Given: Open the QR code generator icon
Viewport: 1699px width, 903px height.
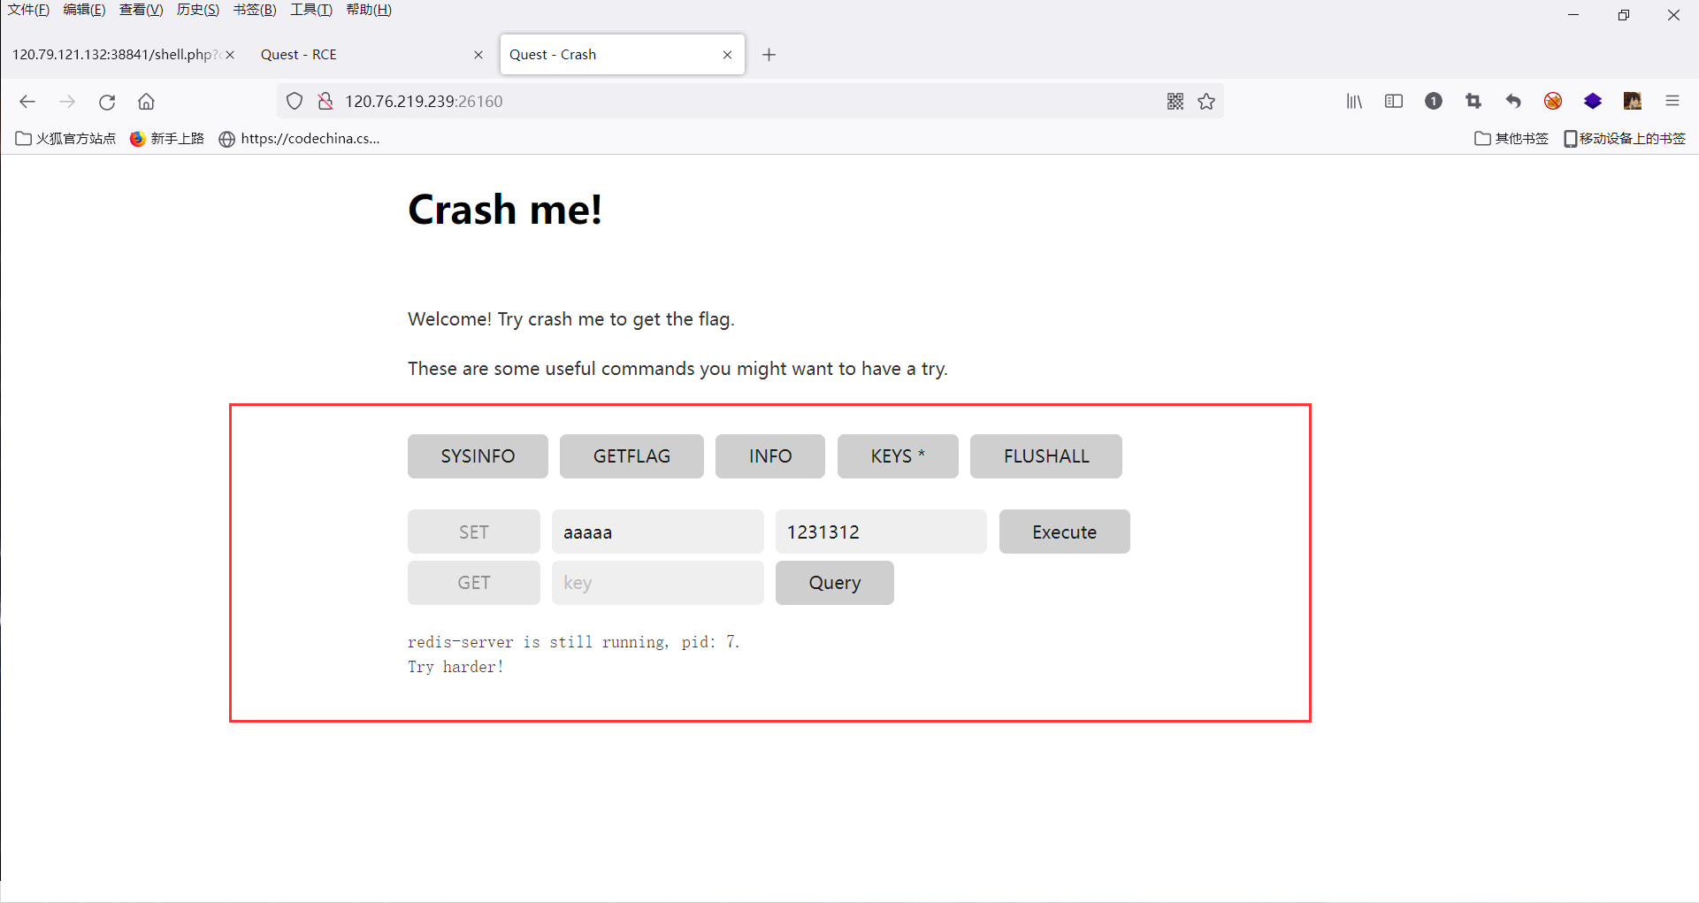Looking at the screenshot, I should (x=1175, y=102).
